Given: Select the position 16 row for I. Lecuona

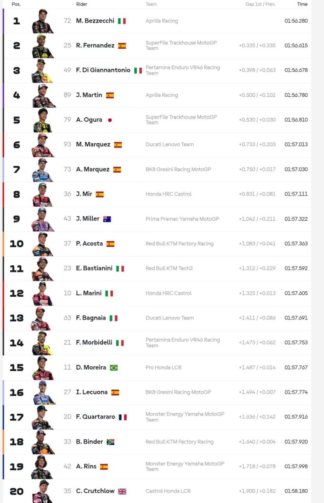Looking at the screenshot, I should pos(157,392).
